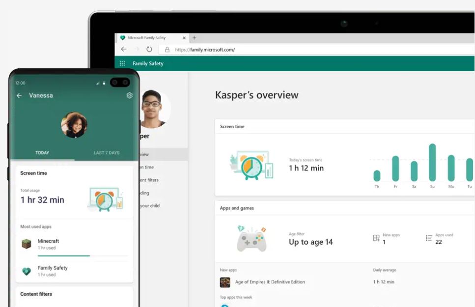Close the Microsoft Family Safety tab
475x307 pixels.
click(x=184, y=38)
